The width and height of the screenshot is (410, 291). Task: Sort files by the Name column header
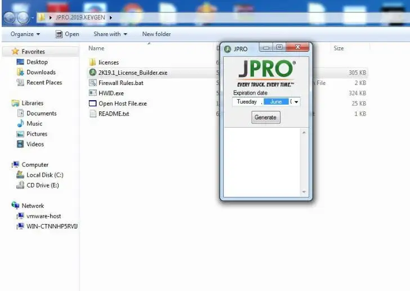click(x=96, y=48)
